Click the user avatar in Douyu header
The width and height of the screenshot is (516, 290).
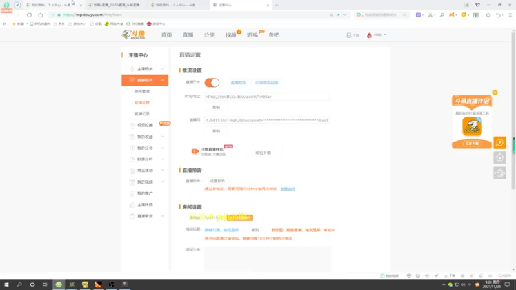(x=369, y=35)
